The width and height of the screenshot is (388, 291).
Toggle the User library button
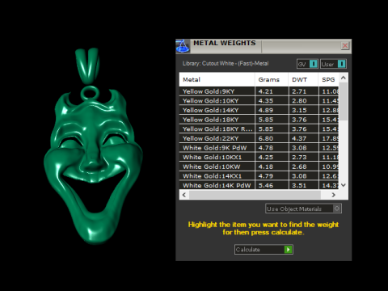[x=333, y=64]
